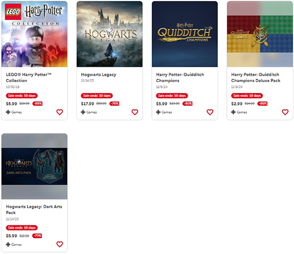
Task: Open the Hogwarts Legacy title link
Action: point(99,75)
